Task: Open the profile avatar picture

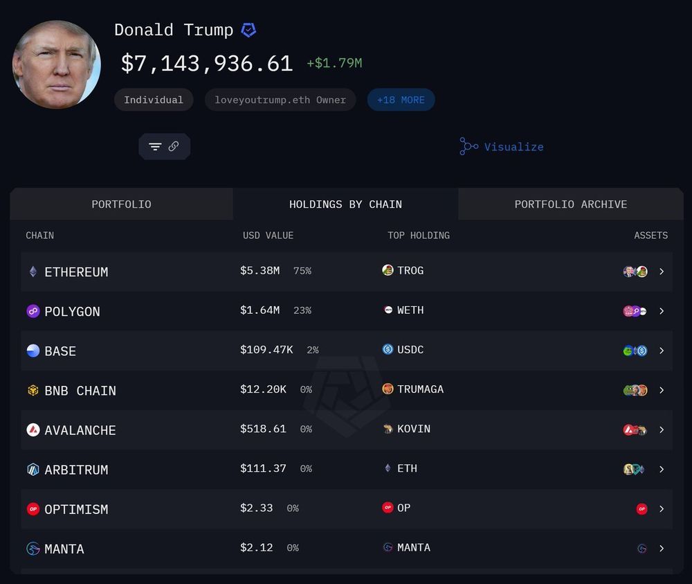Action: click(x=57, y=64)
